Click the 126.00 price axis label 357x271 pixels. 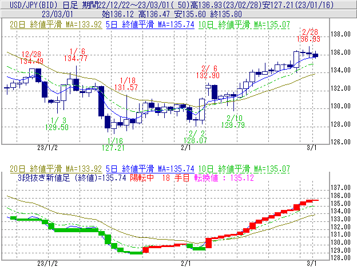[x=340, y=142]
